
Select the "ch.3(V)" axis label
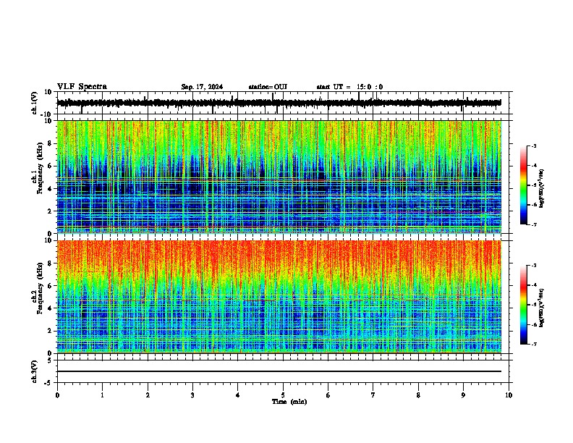pos(35,371)
